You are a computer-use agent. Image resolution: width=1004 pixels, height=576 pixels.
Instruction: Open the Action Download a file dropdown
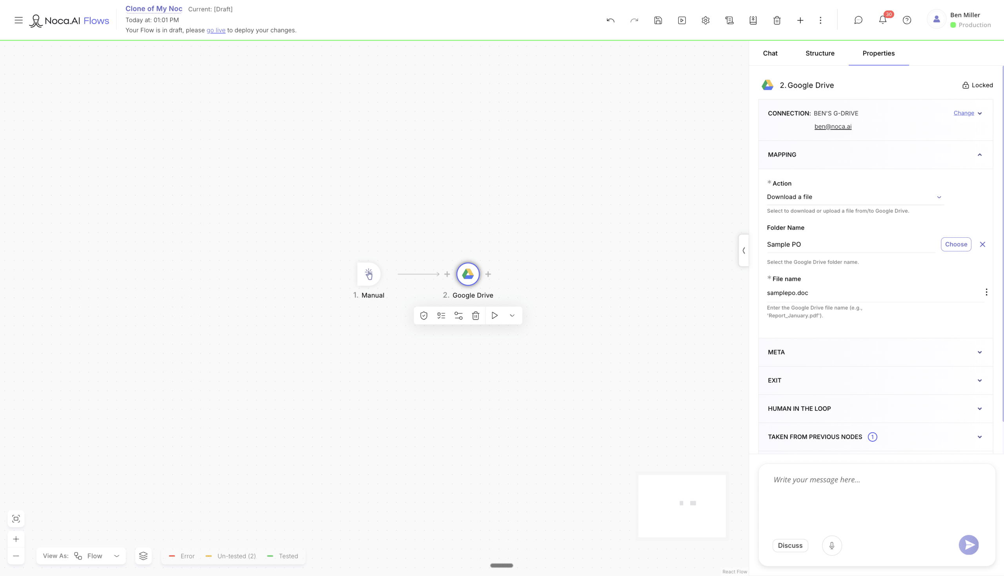coord(855,197)
